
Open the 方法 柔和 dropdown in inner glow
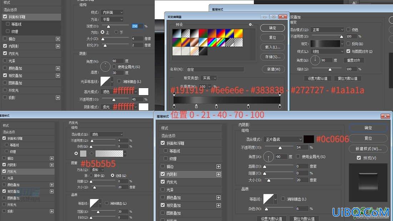tap(97, 170)
